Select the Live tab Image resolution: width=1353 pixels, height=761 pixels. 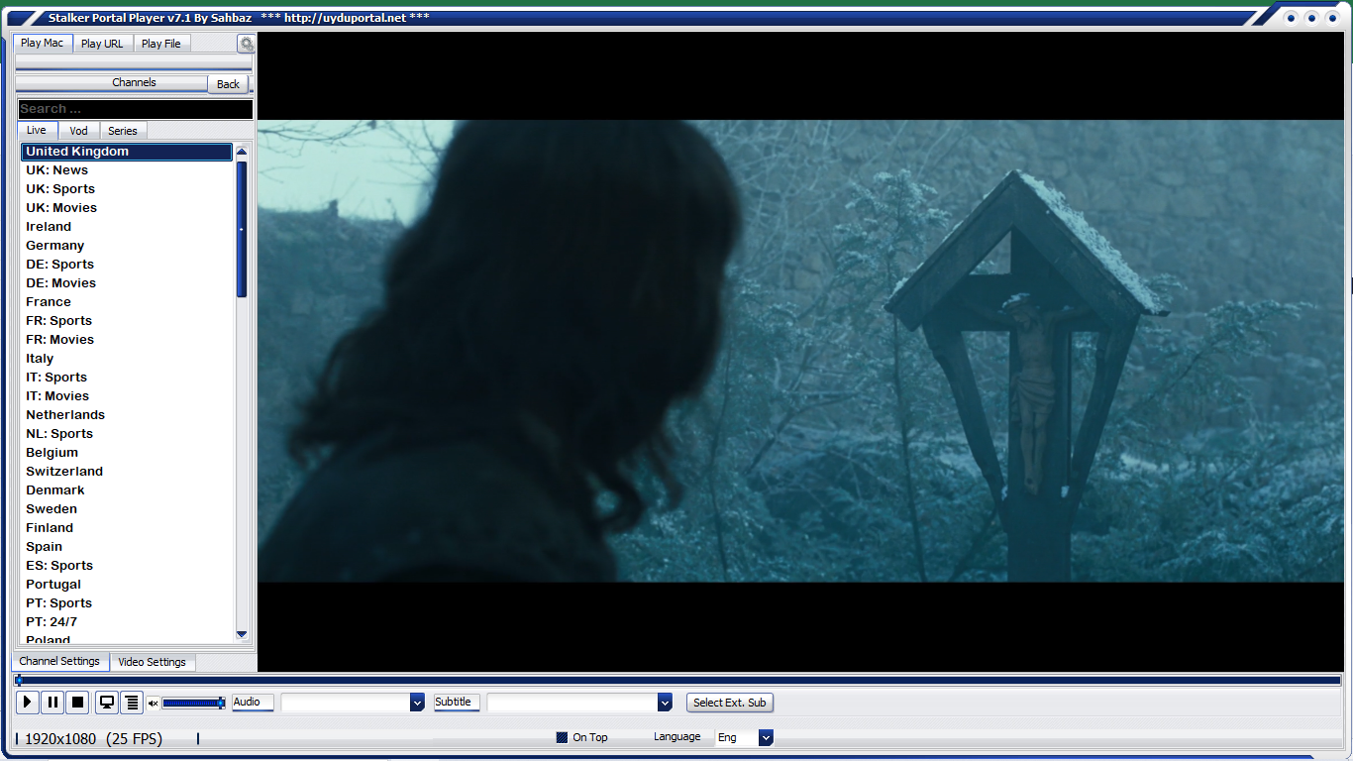pos(37,131)
